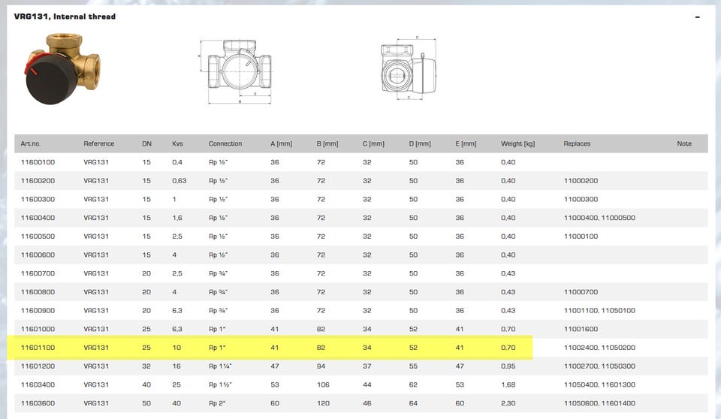Click the Weight [kg] column header

(x=517, y=143)
